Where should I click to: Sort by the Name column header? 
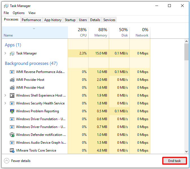[x=35, y=33]
